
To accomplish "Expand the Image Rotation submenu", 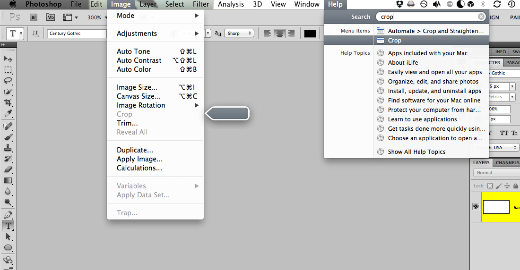I will pyautogui.click(x=155, y=105).
